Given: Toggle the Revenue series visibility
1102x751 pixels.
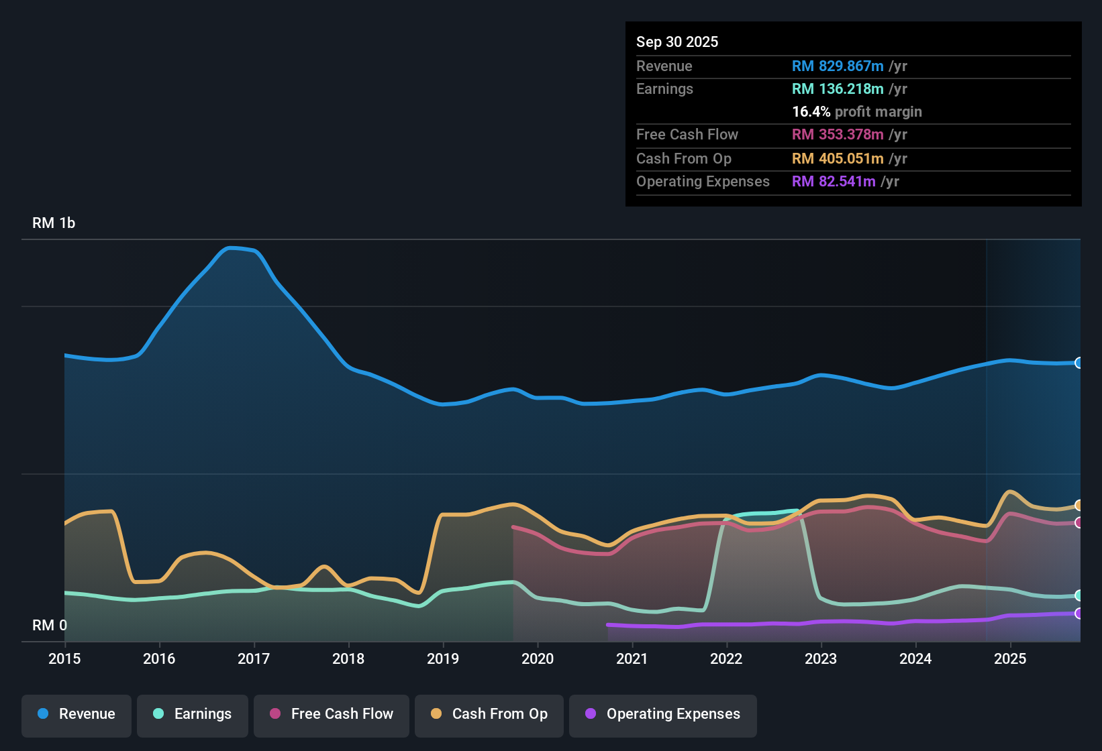Looking at the screenshot, I should [76, 714].
